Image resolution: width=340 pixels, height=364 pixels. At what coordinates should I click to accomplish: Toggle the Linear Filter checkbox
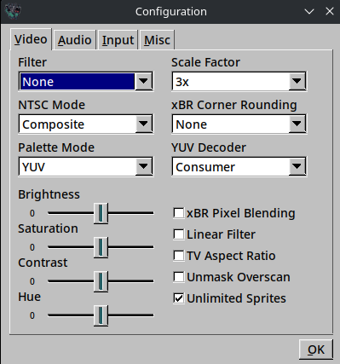tap(179, 234)
